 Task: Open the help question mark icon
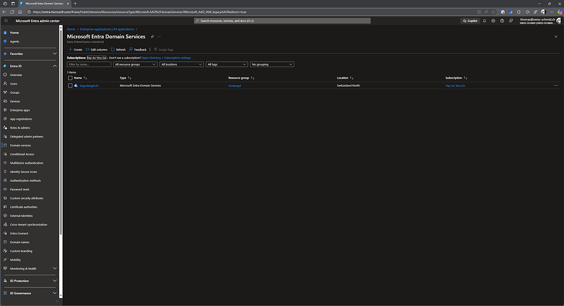(502, 21)
